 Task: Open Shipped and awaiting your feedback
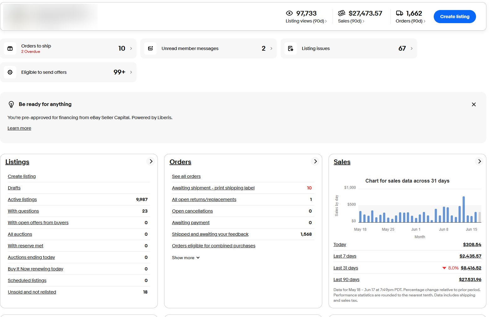tap(210, 234)
